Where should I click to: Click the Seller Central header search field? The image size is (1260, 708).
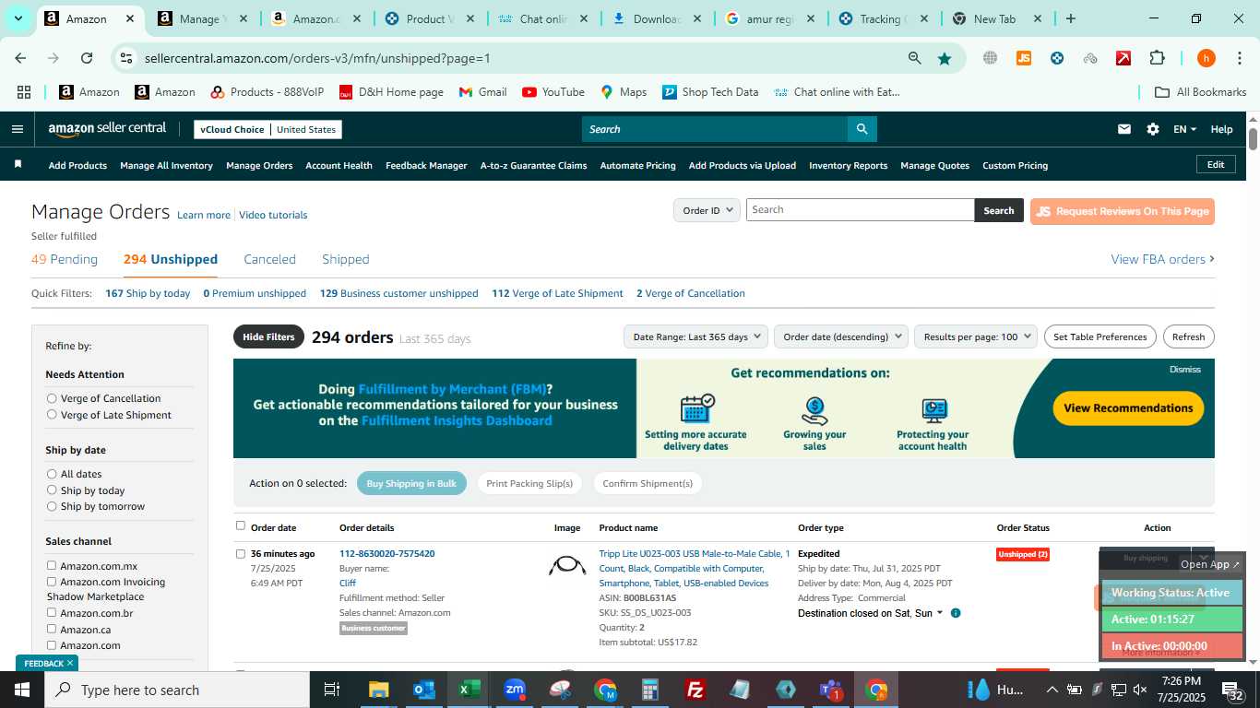pos(715,129)
